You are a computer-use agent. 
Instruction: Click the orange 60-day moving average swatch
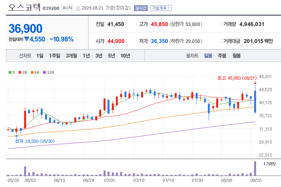tap(32, 73)
